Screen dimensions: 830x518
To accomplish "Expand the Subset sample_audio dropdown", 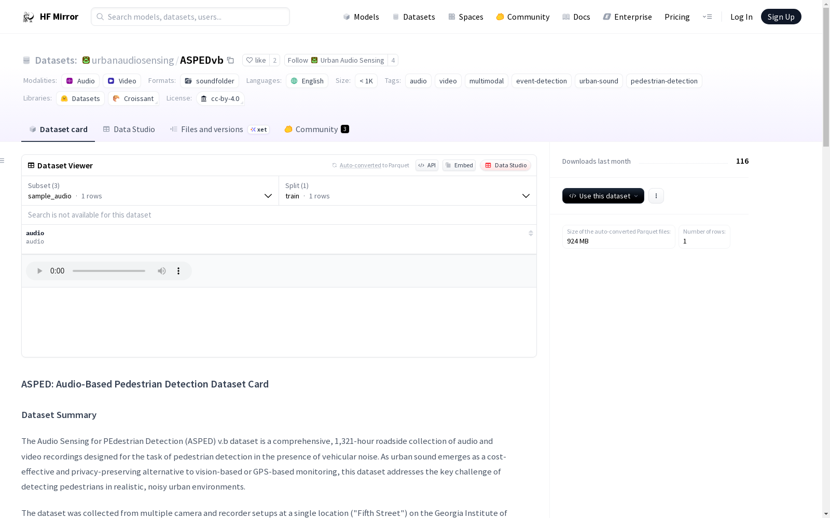I will [x=150, y=191].
